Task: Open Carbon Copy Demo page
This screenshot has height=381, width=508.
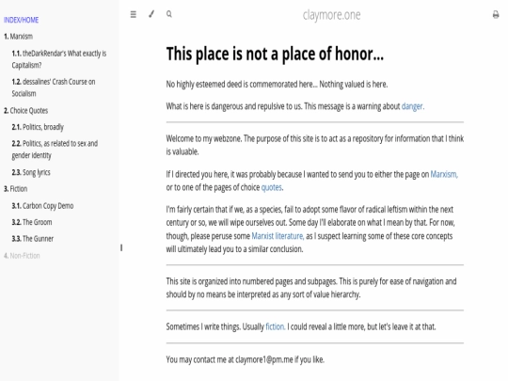Action: point(42,206)
